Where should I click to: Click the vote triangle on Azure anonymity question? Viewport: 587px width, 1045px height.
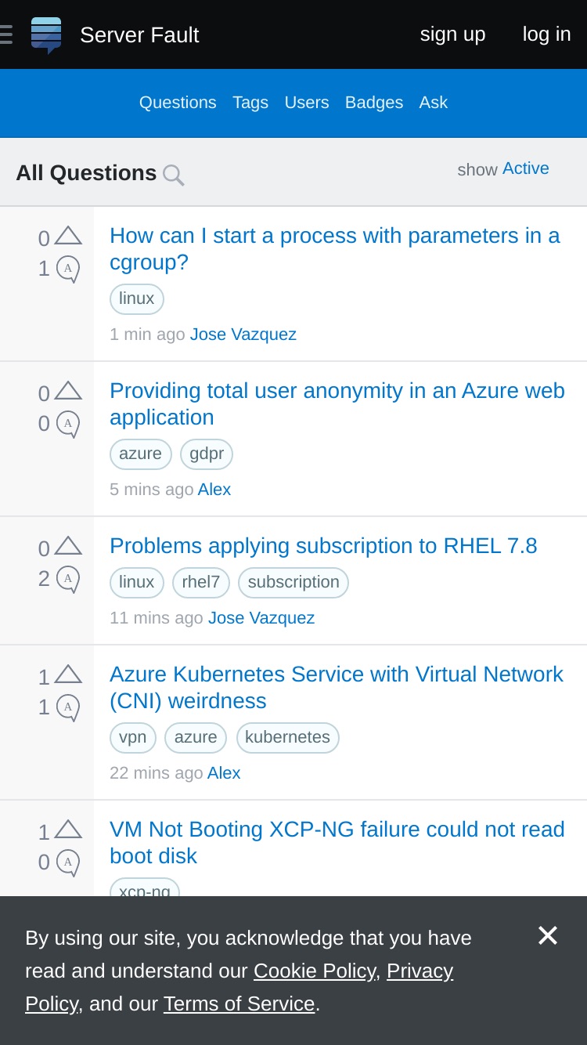pyautogui.click(x=68, y=391)
